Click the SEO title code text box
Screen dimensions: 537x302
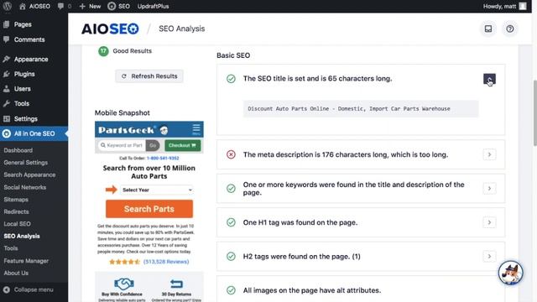coord(361,108)
